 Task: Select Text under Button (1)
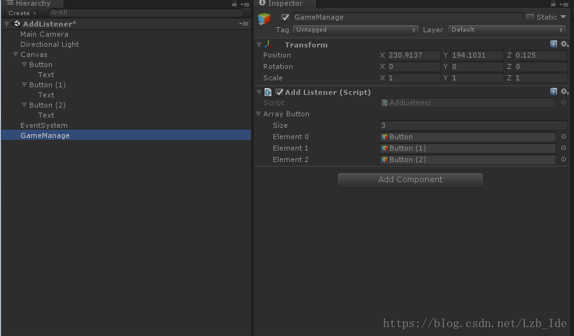(46, 95)
